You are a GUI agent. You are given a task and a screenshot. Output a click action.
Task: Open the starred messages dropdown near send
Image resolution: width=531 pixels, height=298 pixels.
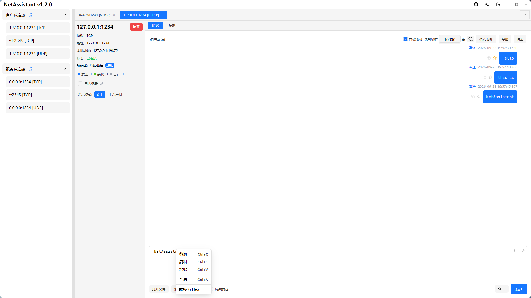[x=501, y=289]
